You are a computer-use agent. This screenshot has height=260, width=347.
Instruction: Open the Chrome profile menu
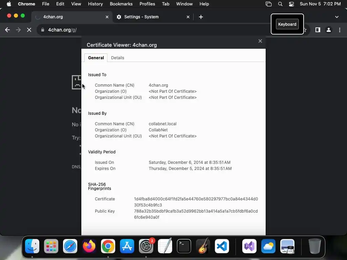tap(329, 30)
